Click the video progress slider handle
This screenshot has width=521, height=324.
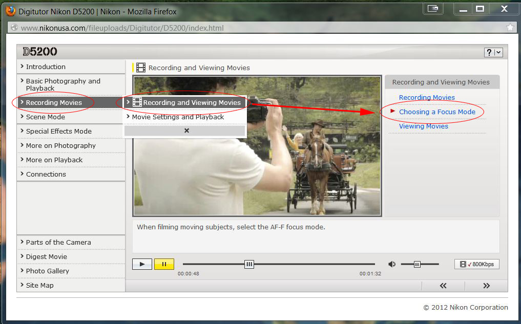pyautogui.click(x=249, y=264)
